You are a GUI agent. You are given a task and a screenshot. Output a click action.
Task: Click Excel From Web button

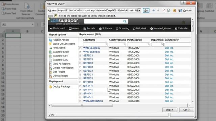coord(9,9)
